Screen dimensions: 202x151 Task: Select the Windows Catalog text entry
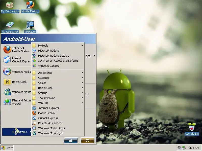49,66
